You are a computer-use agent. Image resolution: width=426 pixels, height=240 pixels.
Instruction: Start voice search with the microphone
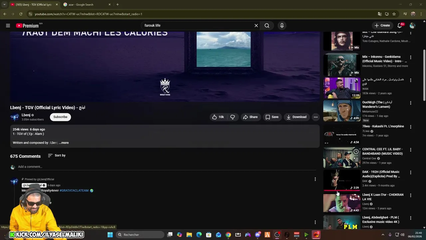click(x=282, y=25)
